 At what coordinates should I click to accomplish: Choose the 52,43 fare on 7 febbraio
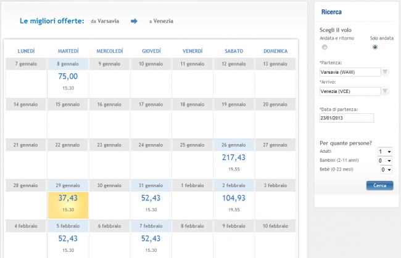coord(151,239)
